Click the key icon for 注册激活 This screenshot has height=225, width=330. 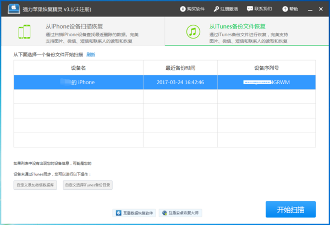[216, 9]
